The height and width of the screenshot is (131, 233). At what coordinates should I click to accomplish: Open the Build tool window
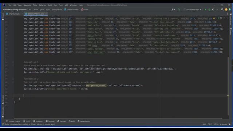tap(72, 121)
